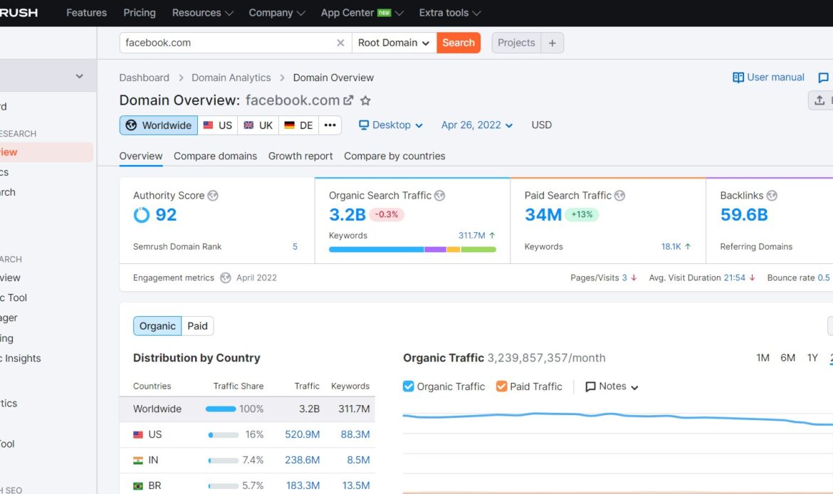Click the Worldwide 100% traffic share bar
This screenshot has width=833, height=494.
point(221,409)
